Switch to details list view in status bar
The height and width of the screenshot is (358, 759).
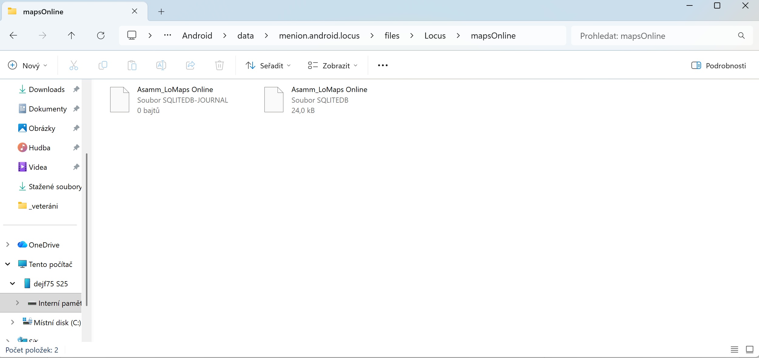pyautogui.click(x=734, y=349)
